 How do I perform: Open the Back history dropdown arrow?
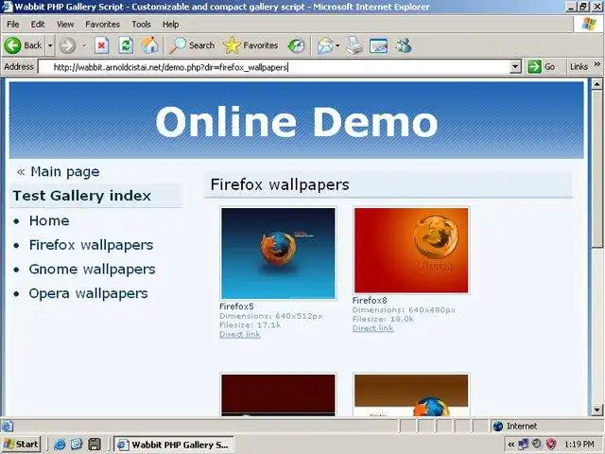click(50, 45)
